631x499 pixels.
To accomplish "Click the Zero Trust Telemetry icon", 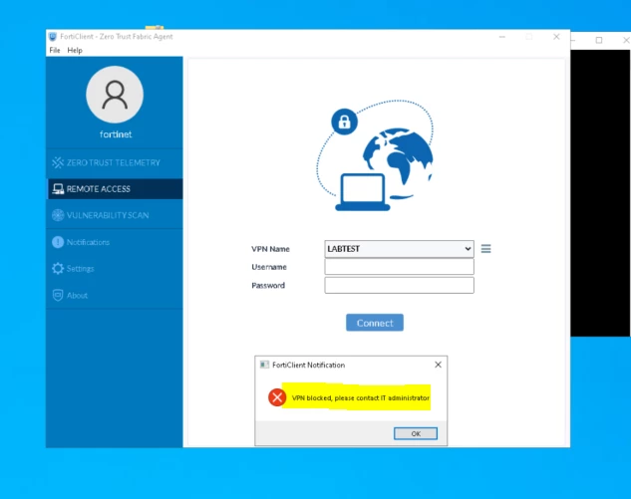I will [58, 162].
